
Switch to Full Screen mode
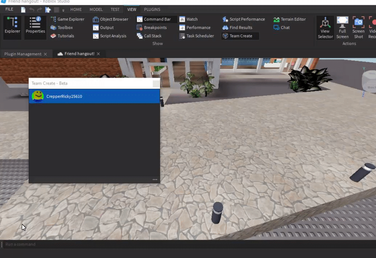click(x=343, y=27)
